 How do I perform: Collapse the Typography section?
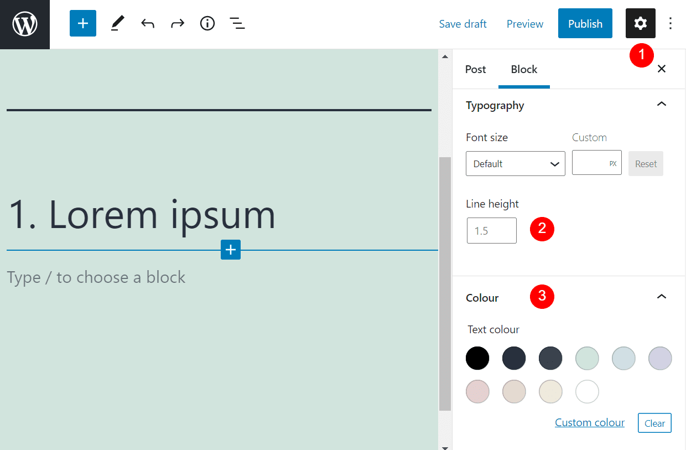coord(661,104)
